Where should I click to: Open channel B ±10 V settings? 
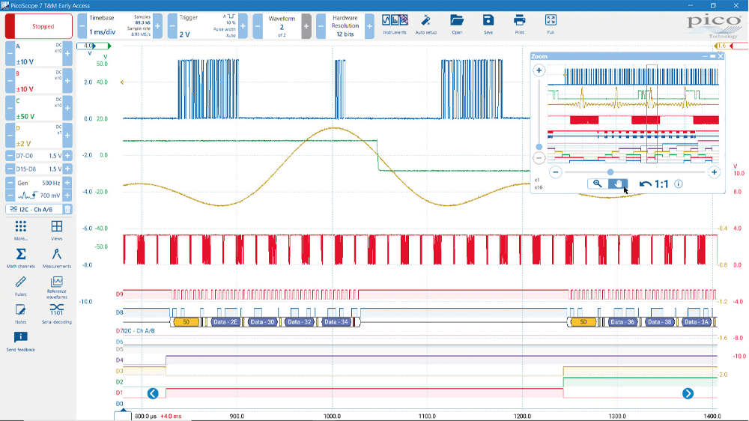tap(39, 81)
